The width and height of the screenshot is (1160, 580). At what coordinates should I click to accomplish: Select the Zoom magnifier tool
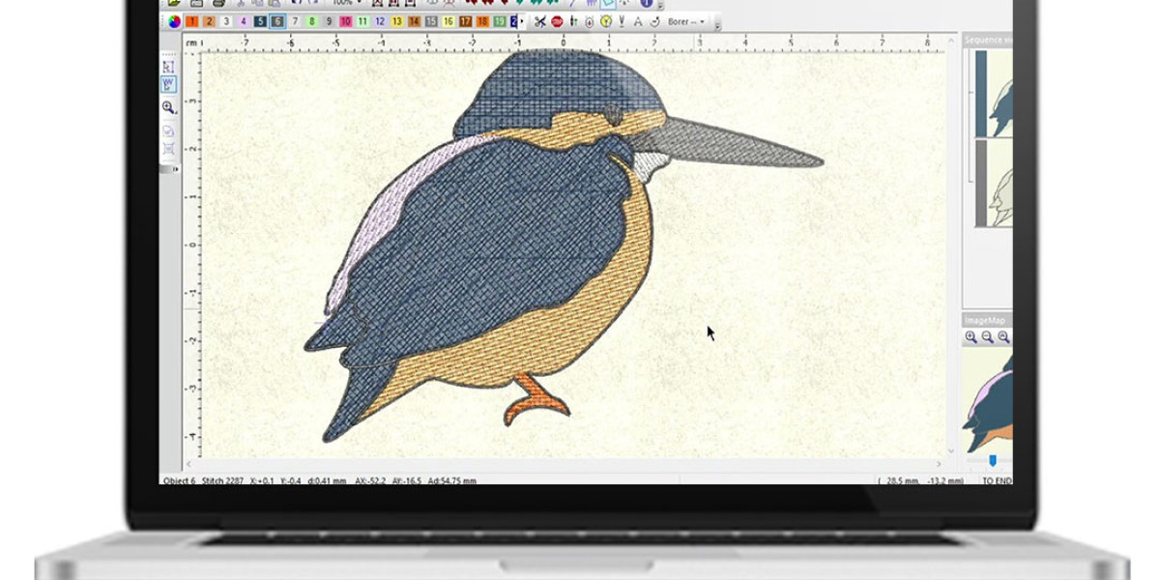point(168,107)
